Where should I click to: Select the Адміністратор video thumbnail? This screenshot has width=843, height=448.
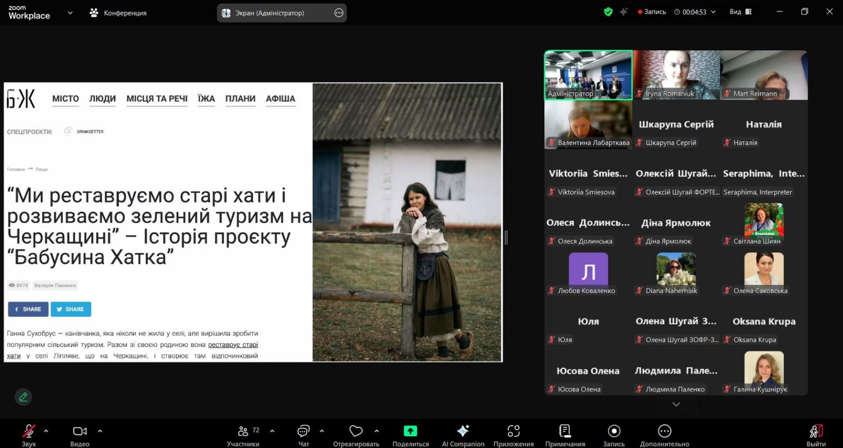[x=588, y=75]
